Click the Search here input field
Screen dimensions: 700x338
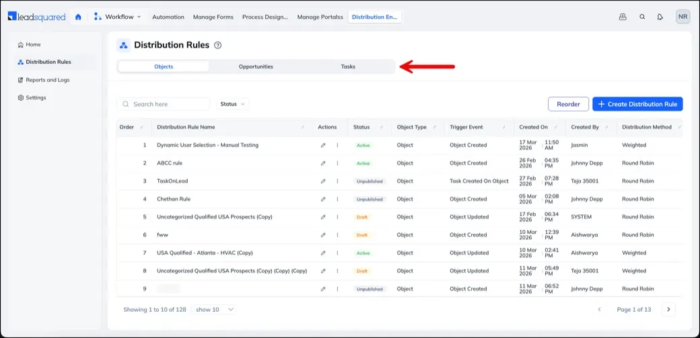(x=163, y=104)
